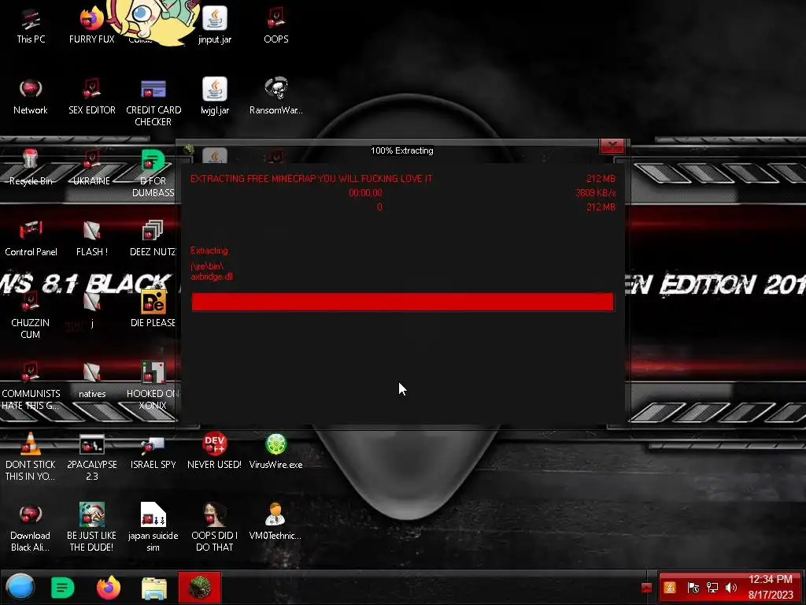Click the 3609 KB/s speed value
The width and height of the screenshot is (806, 605).
[x=595, y=193]
